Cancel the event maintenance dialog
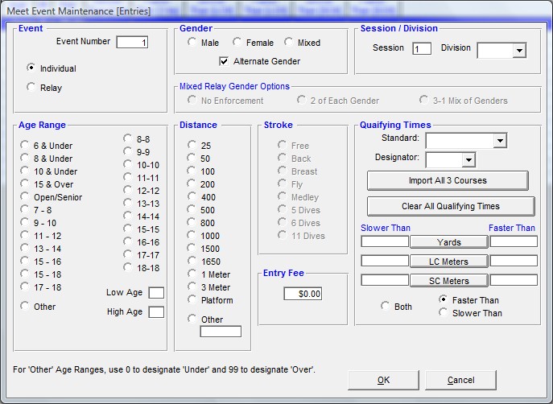553x404 pixels. tap(460, 380)
